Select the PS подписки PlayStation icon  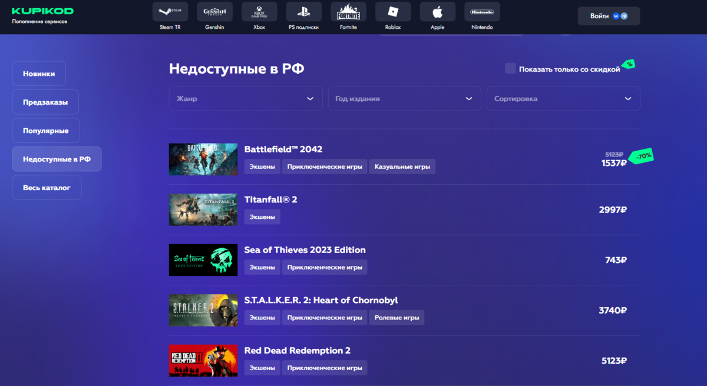click(x=303, y=11)
